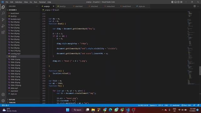The height and width of the screenshot is (113, 201).
Task: Open the Go menu
Action: [31, 2]
